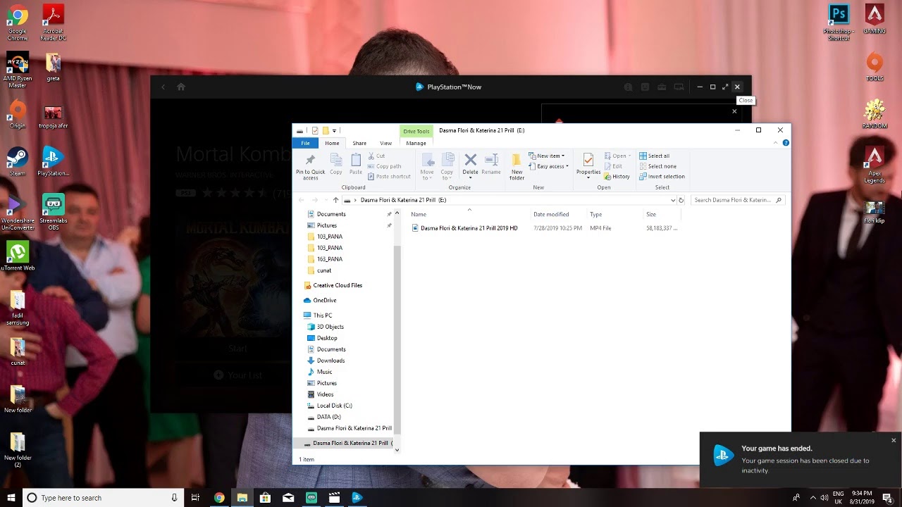902x507 pixels.
Task: Open the Properties dropdown arrow
Action: tap(588, 177)
